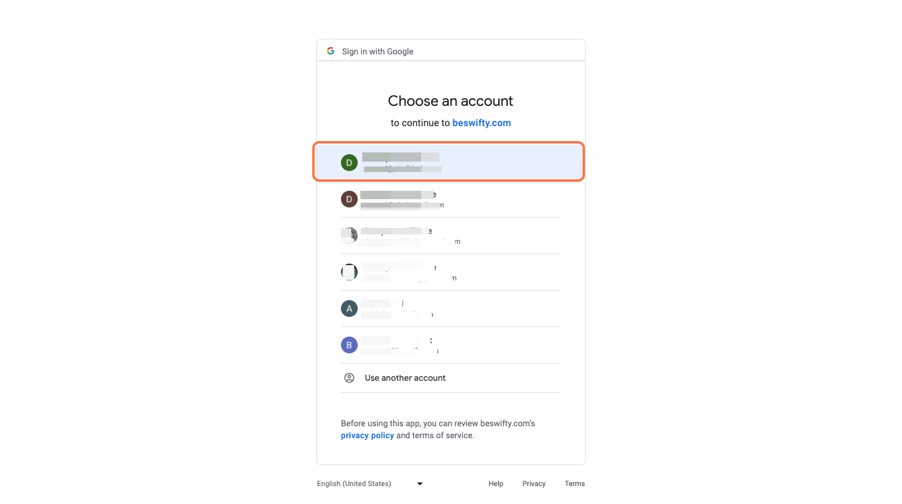Click the green D account avatar
Viewport: 902px width, 504px height.
click(349, 163)
